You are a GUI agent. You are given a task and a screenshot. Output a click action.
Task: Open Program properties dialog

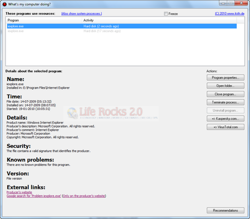tap(226, 77)
